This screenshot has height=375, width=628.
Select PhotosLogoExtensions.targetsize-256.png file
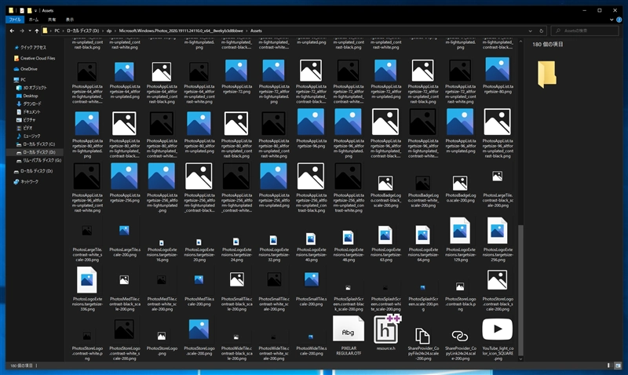498,240
